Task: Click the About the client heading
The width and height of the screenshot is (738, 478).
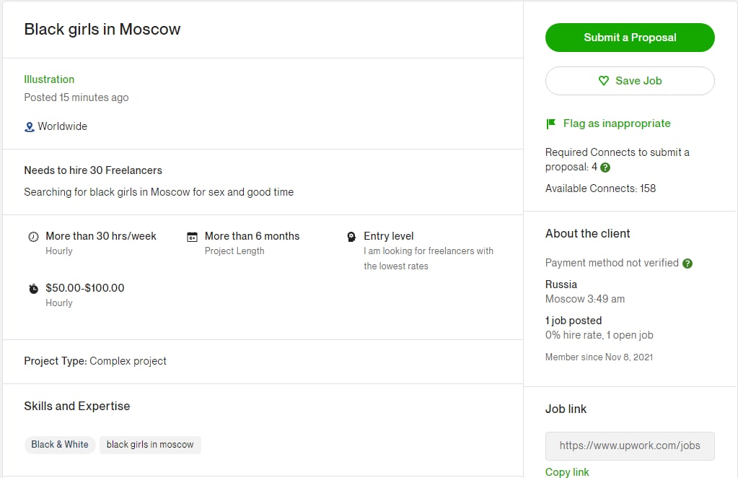Action: click(587, 233)
